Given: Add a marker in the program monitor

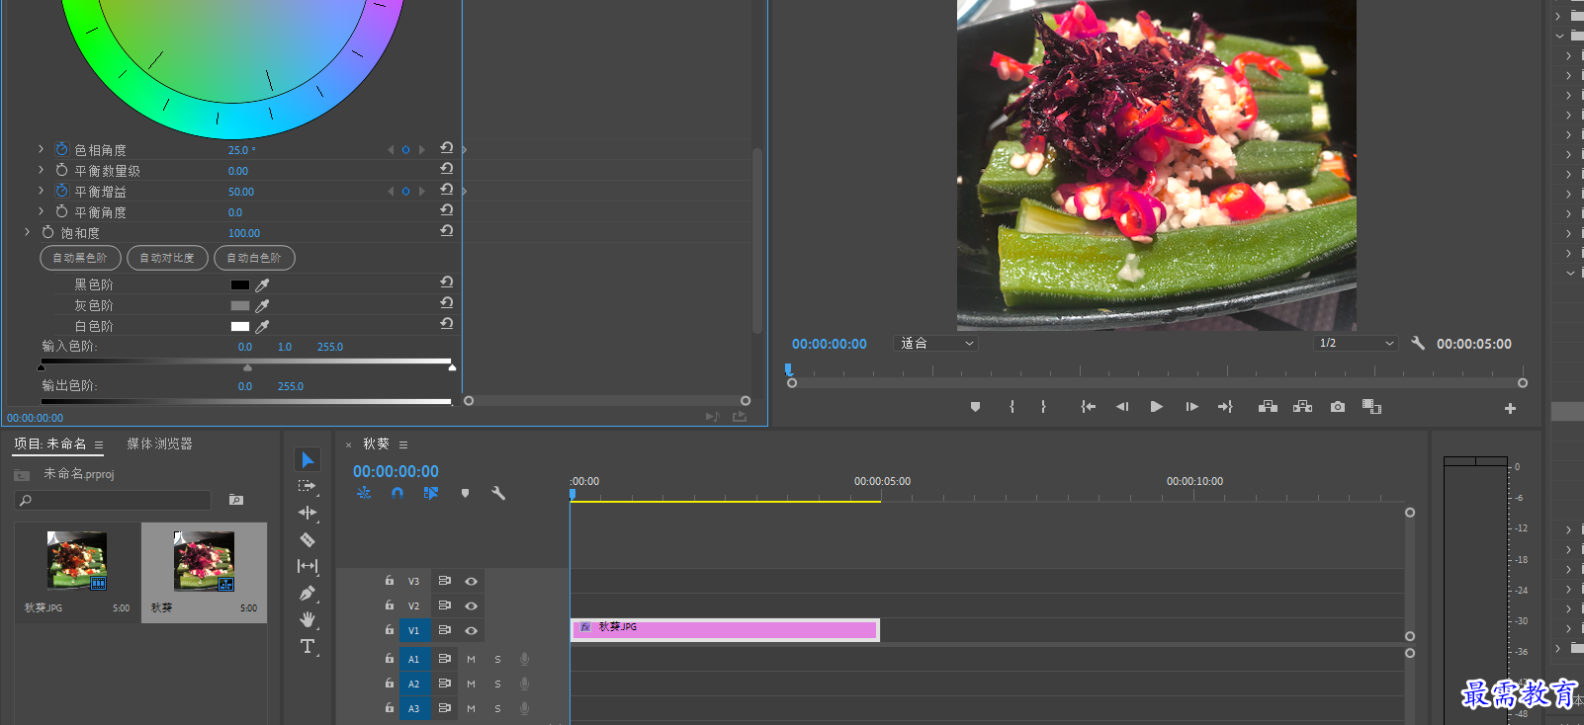Looking at the screenshot, I should tap(975, 407).
